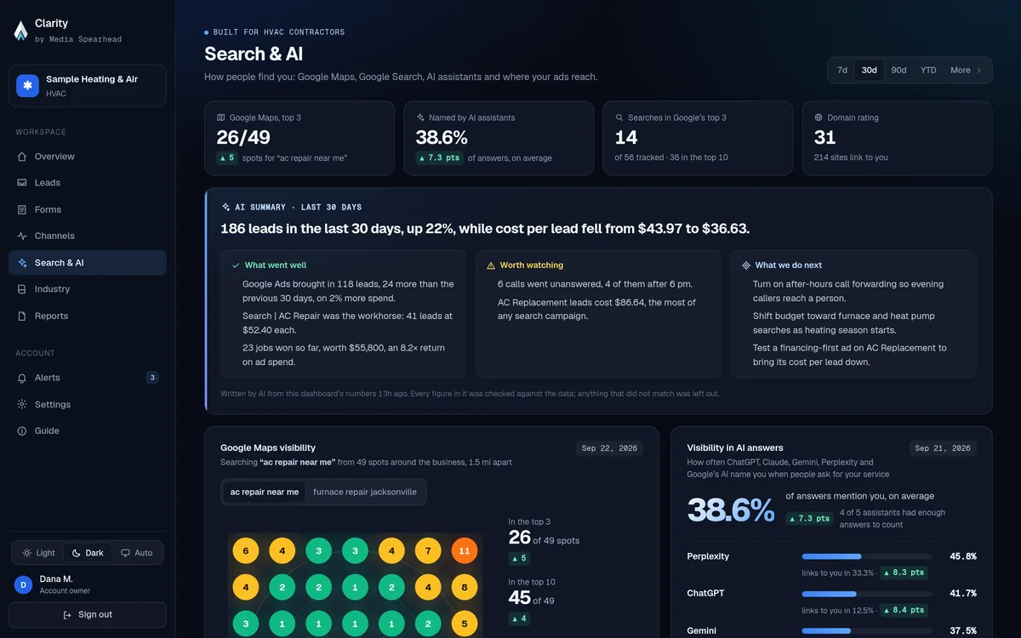Click the Channels pulse icon
Screen dimensions: 1021x638
click(x=22, y=236)
